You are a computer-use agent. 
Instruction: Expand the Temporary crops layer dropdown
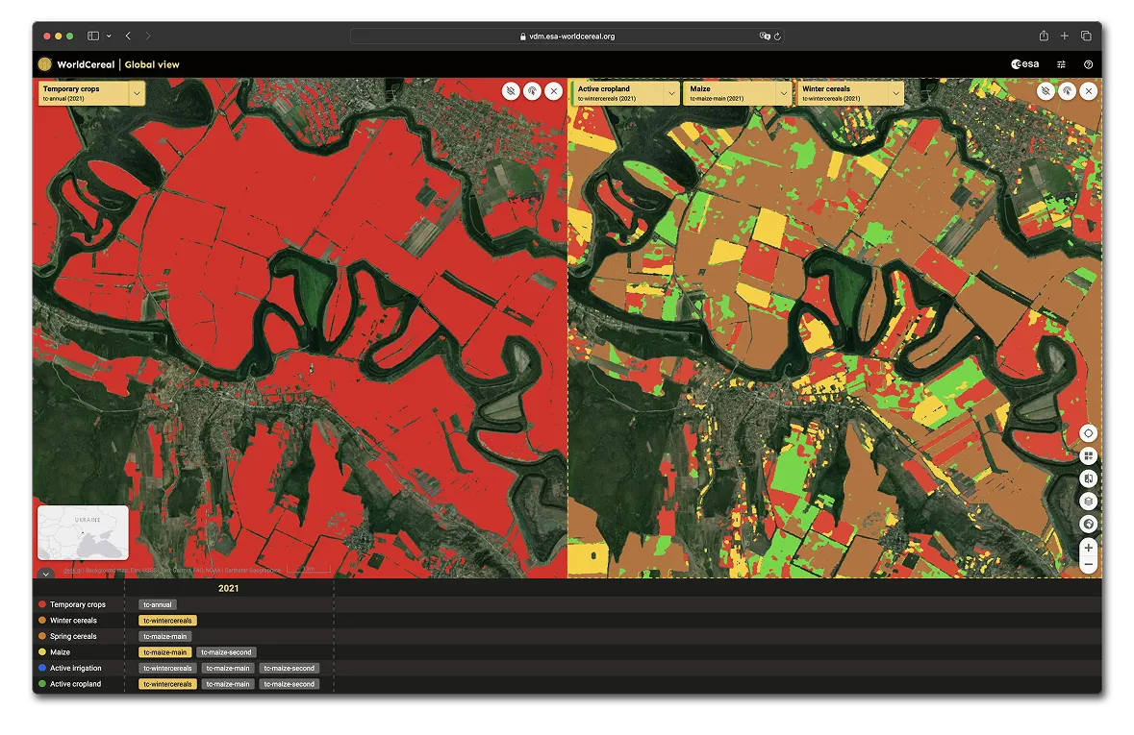(137, 93)
